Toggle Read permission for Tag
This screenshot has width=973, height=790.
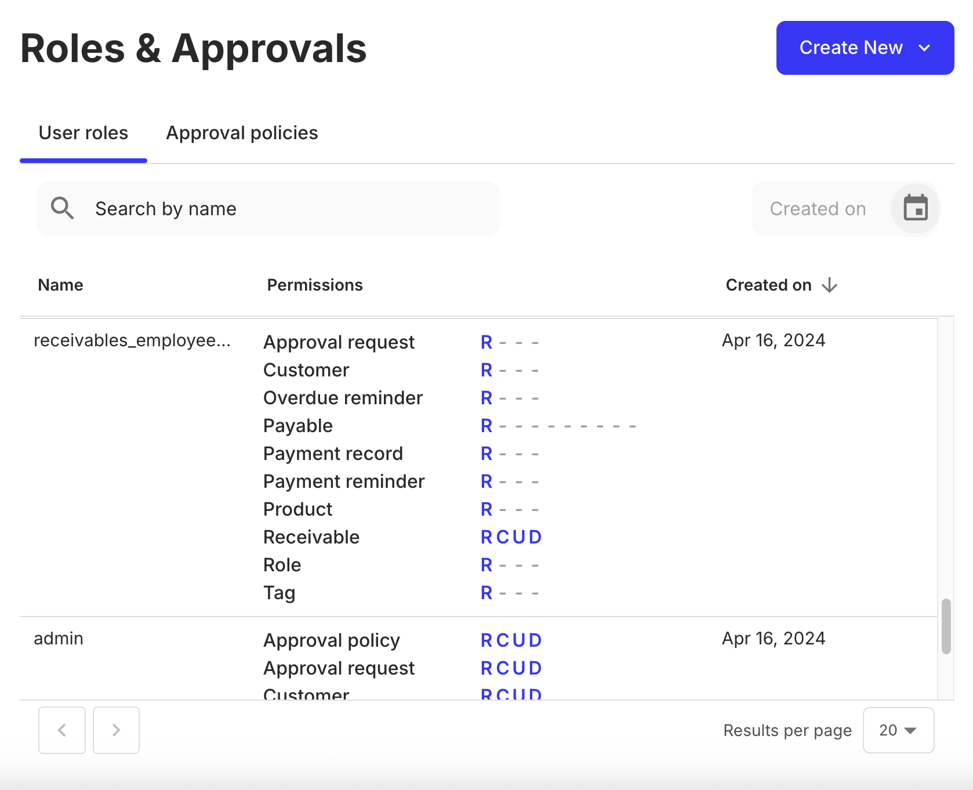[486, 592]
